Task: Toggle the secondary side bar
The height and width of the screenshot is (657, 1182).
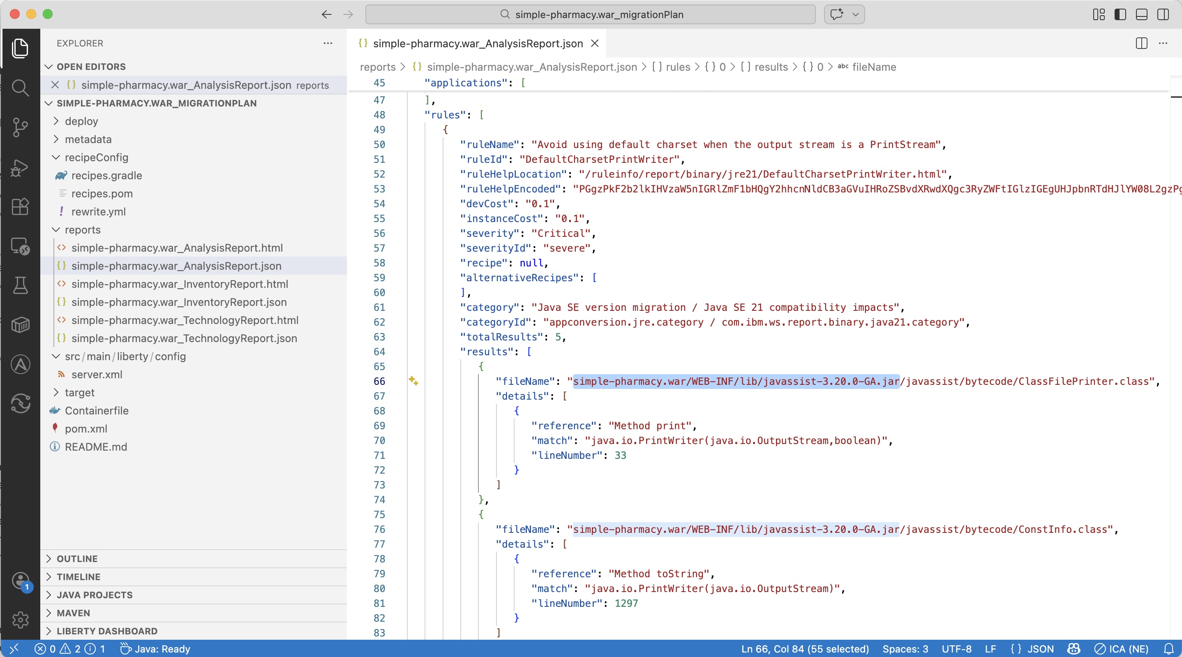Action: (x=1163, y=14)
